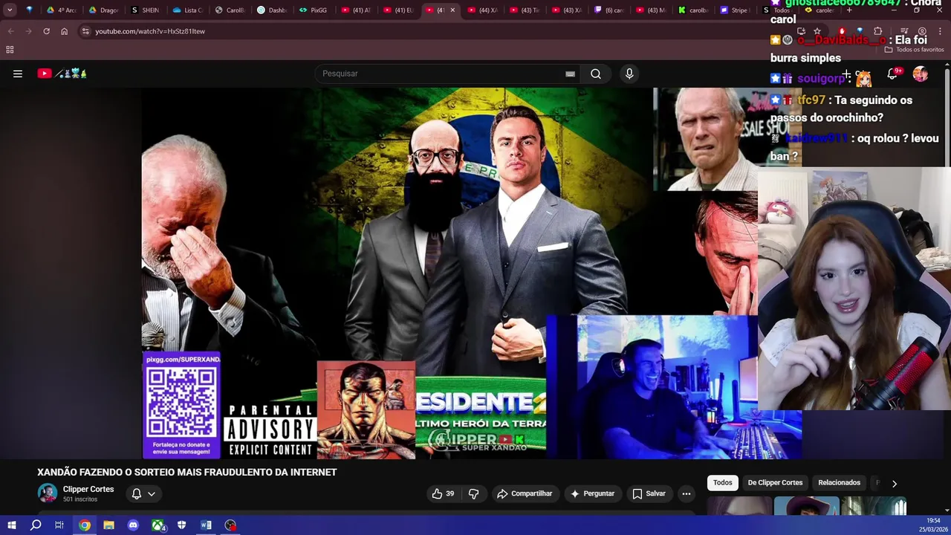Open Xbox app from the taskbar
Image resolution: width=951 pixels, height=535 pixels.
(158, 525)
